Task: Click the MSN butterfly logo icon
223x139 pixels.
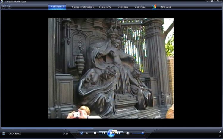Action: pyautogui.click(x=154, y=7)
